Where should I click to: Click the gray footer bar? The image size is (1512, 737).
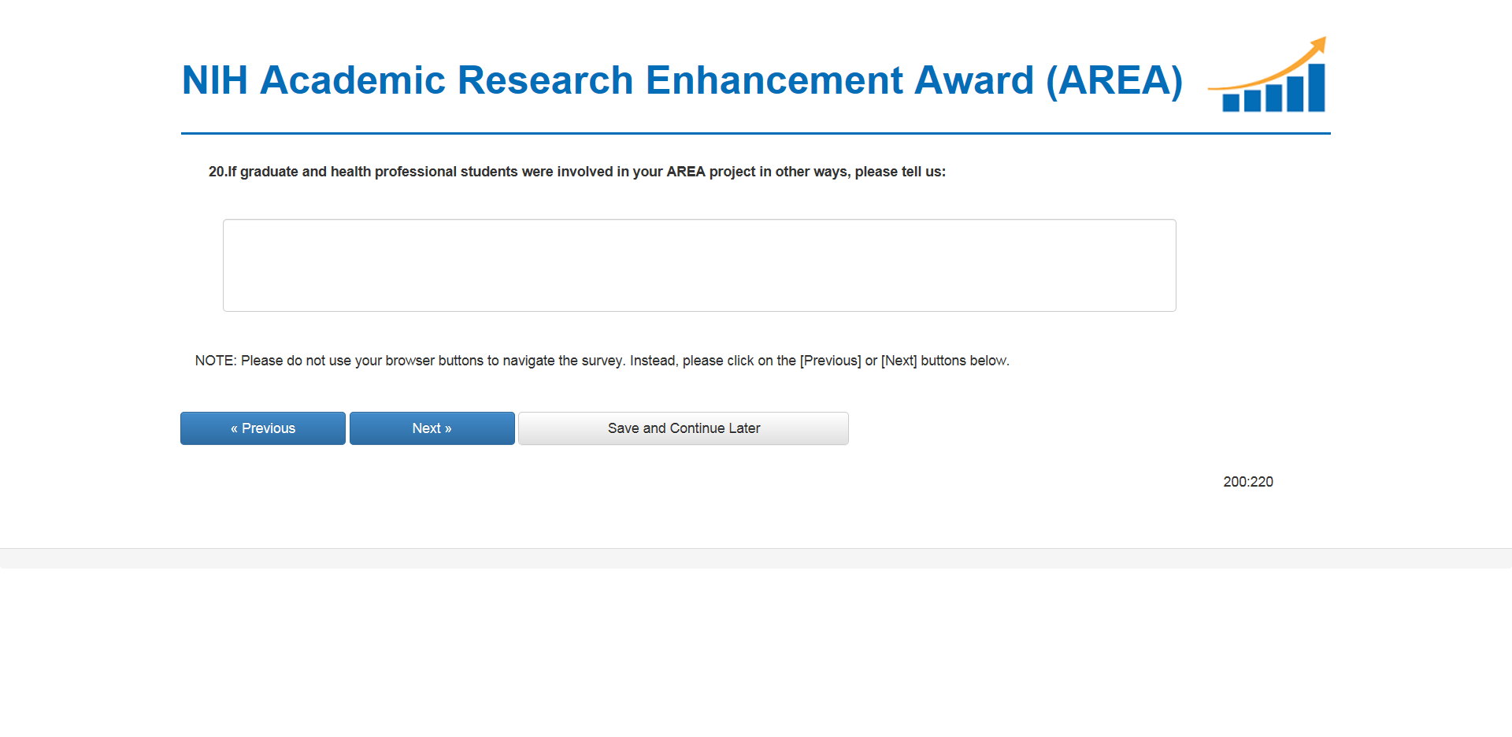tap(755, 558)
